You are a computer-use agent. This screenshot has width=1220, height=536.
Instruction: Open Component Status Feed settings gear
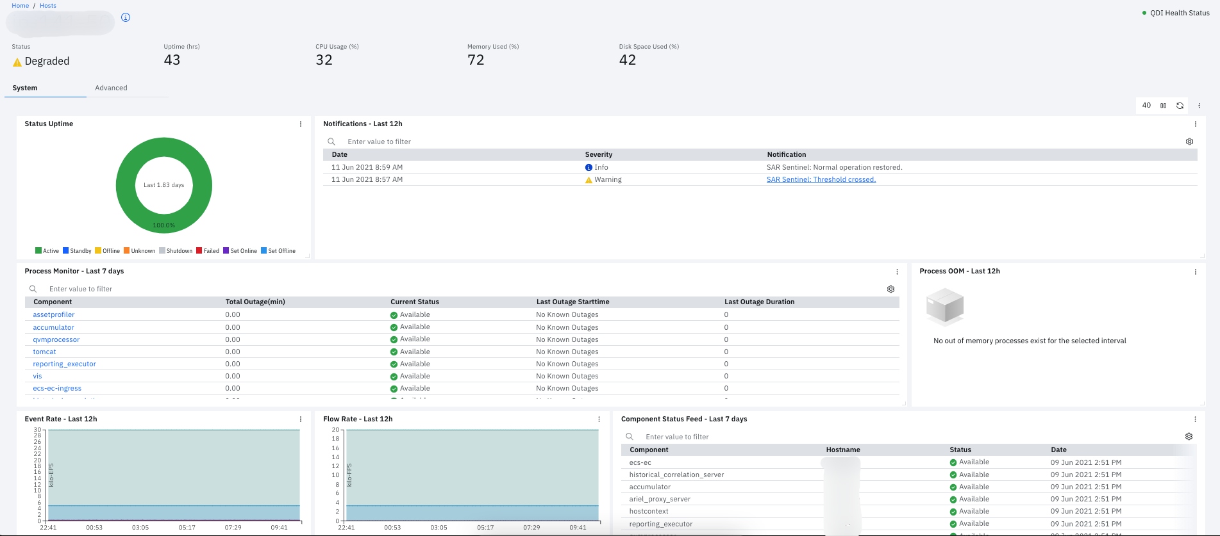tap(1189, 436)
